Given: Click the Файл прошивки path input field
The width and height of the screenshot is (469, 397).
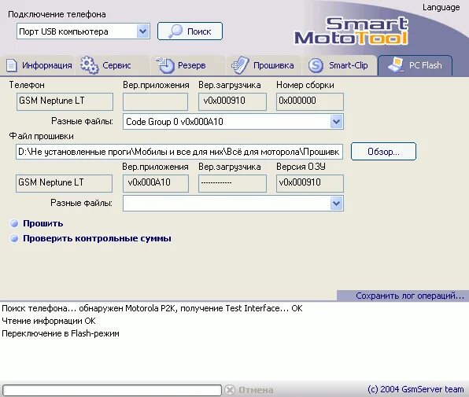Looking at the screenshot, I should click(179, 152).
